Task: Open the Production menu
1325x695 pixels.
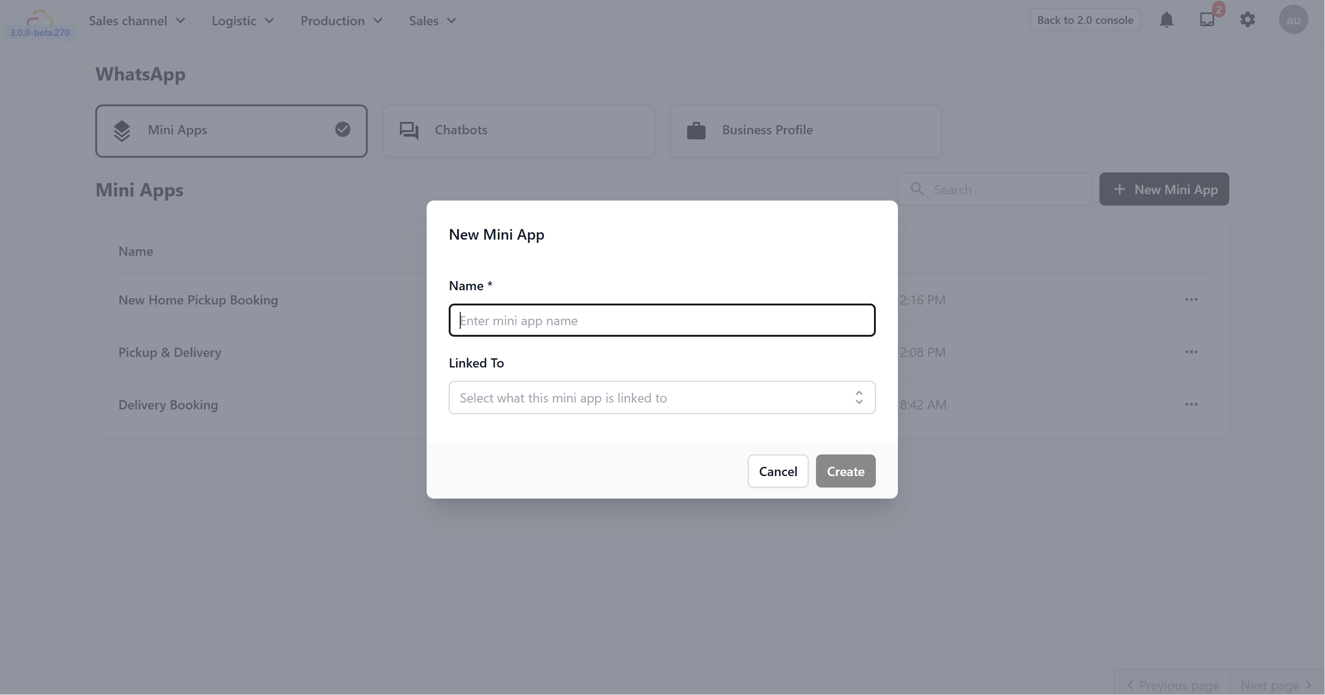Action: coord(341,21)
